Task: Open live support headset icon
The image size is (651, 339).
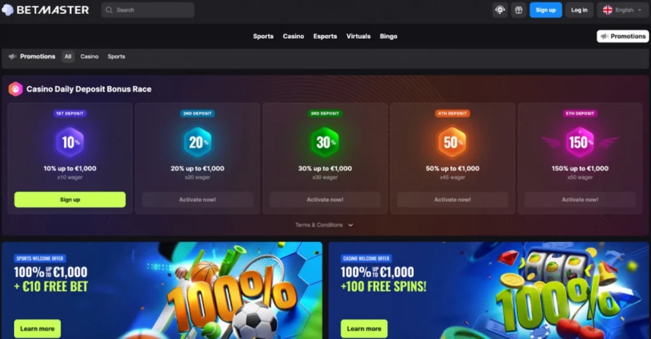Action: pyautogui.click(x=500, y=10)
